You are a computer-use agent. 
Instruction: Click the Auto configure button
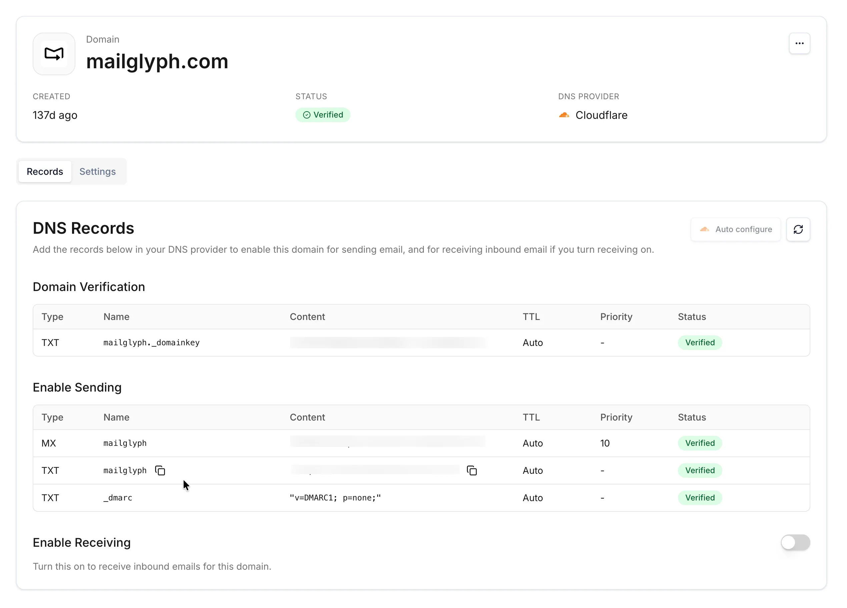tap(735, 229)
